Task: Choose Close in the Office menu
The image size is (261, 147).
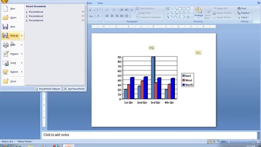Action: 13,81
